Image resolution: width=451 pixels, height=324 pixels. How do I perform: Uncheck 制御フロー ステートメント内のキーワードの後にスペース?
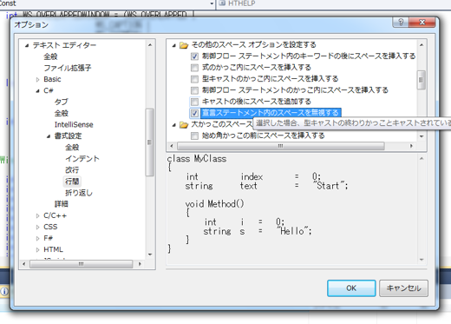194,56
